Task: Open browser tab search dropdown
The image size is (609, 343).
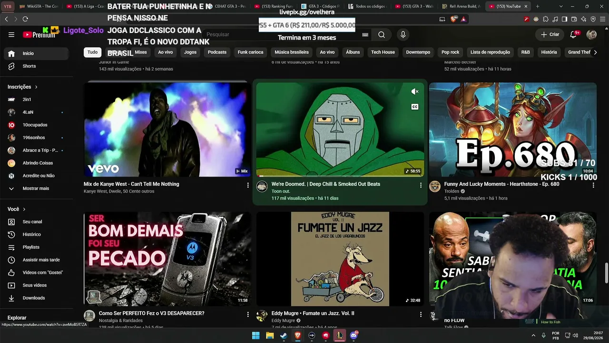Action: [561, 6]
